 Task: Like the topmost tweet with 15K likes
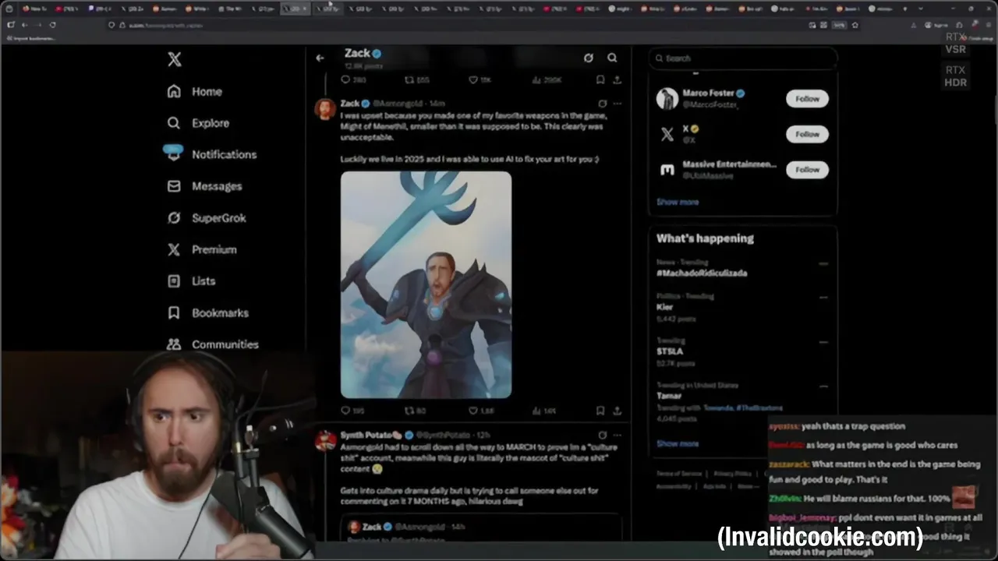[x=472, y=79]
